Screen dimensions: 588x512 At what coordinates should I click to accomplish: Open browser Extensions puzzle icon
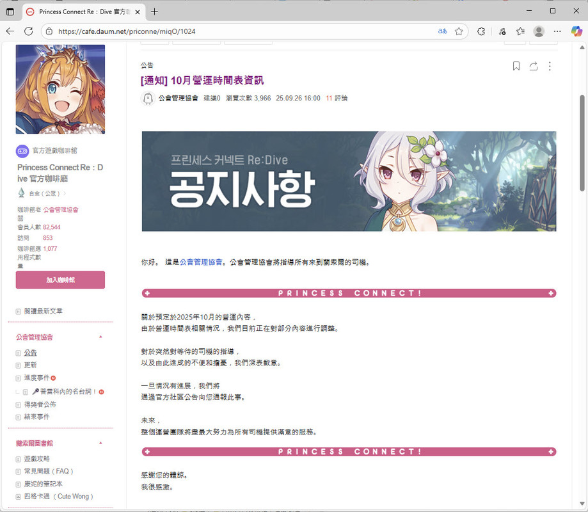481,31
